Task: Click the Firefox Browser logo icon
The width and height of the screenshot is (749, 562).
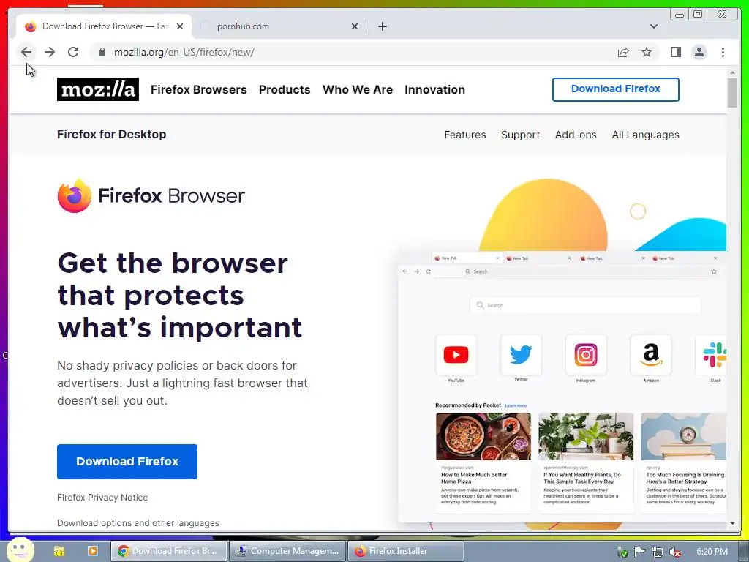Action: (75, 195)
